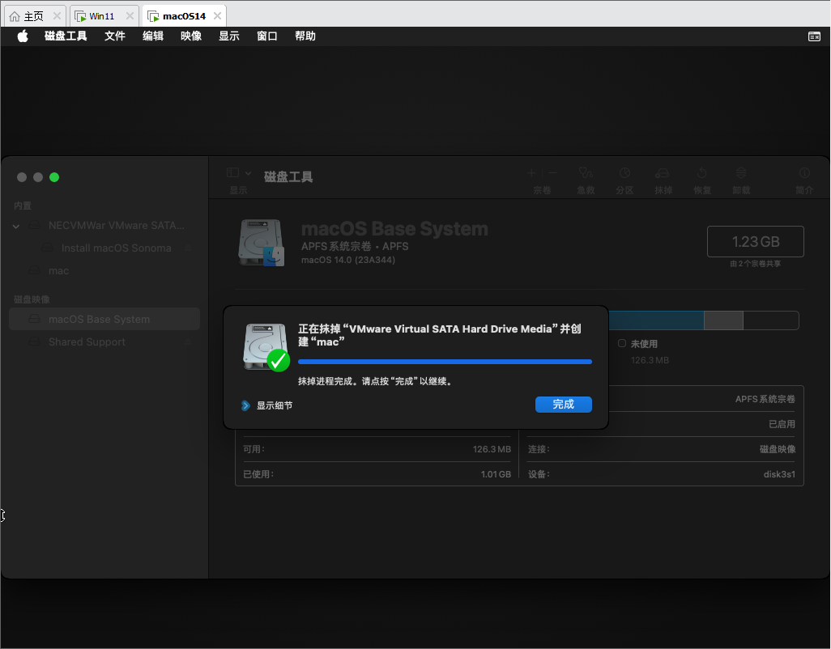
Task: Open the 文件 menu
Action: (115, 36)
